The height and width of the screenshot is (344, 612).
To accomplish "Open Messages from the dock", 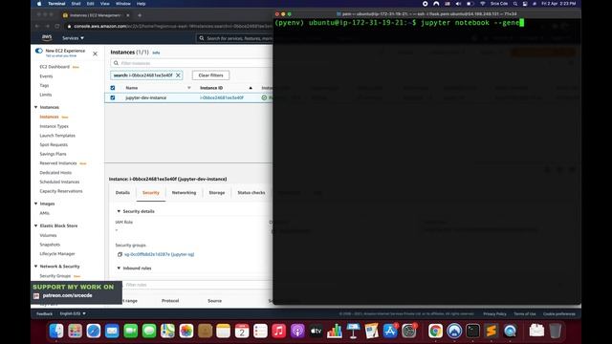I will [x=149, y=332].
